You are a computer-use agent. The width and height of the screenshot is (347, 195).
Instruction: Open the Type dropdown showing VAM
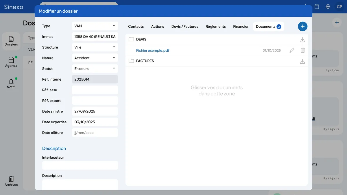pyautogui.click(x=95, y=26)
